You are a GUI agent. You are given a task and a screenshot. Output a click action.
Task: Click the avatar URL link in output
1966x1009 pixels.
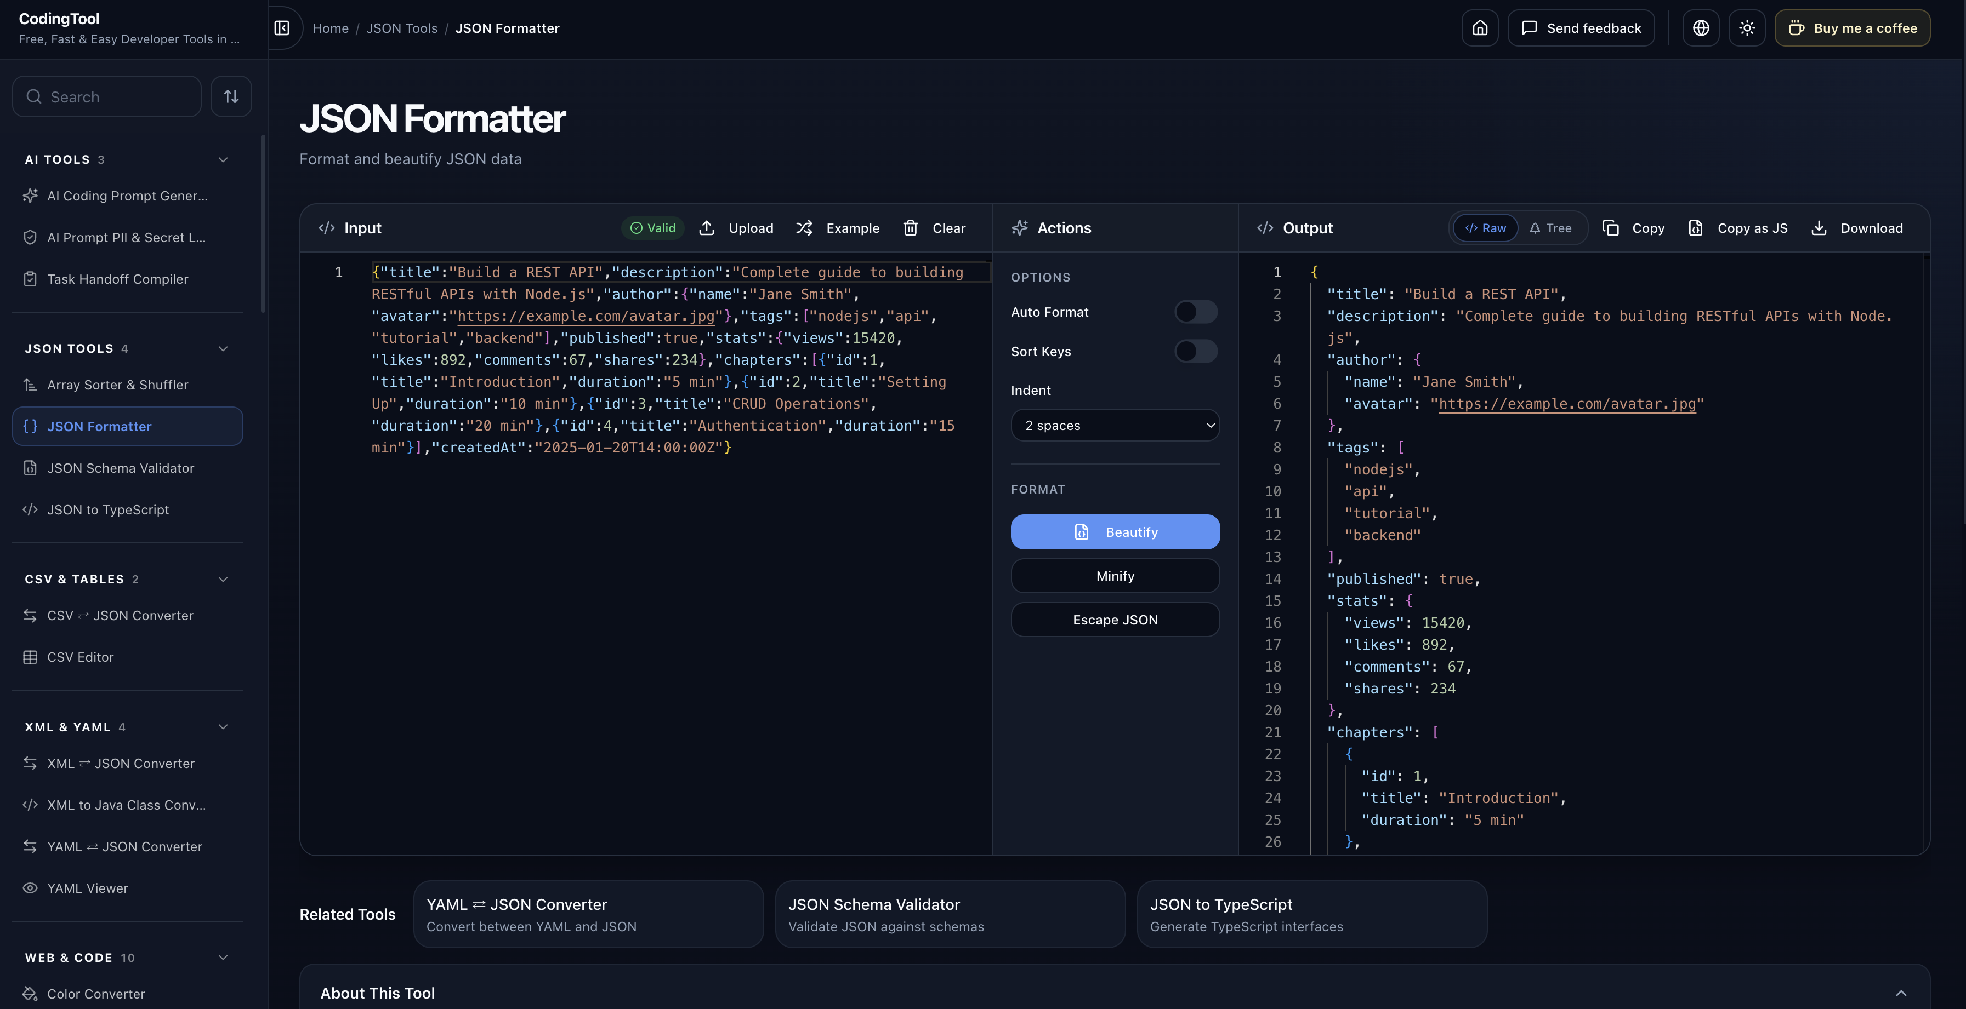point(1567,404)
